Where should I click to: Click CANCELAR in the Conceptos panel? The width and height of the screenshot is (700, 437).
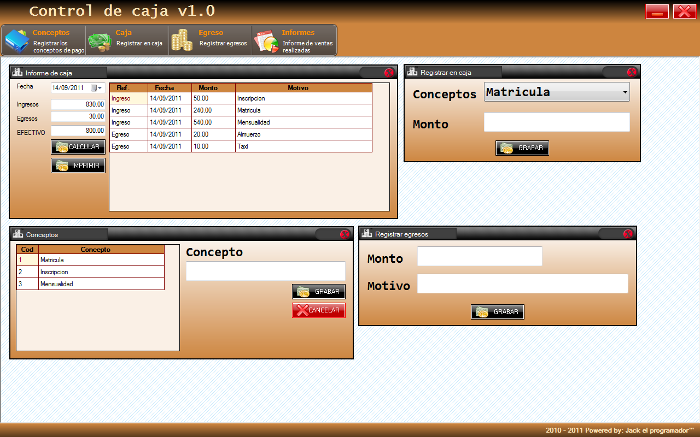pos(318,310)
